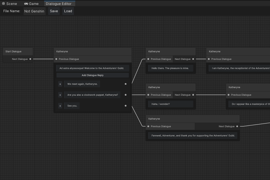Image resolution: width=270 pixels, height=180 pixels.
Task: Click the output port of 'We meet again, Katheryne.'
Action: tap(125, 84)
